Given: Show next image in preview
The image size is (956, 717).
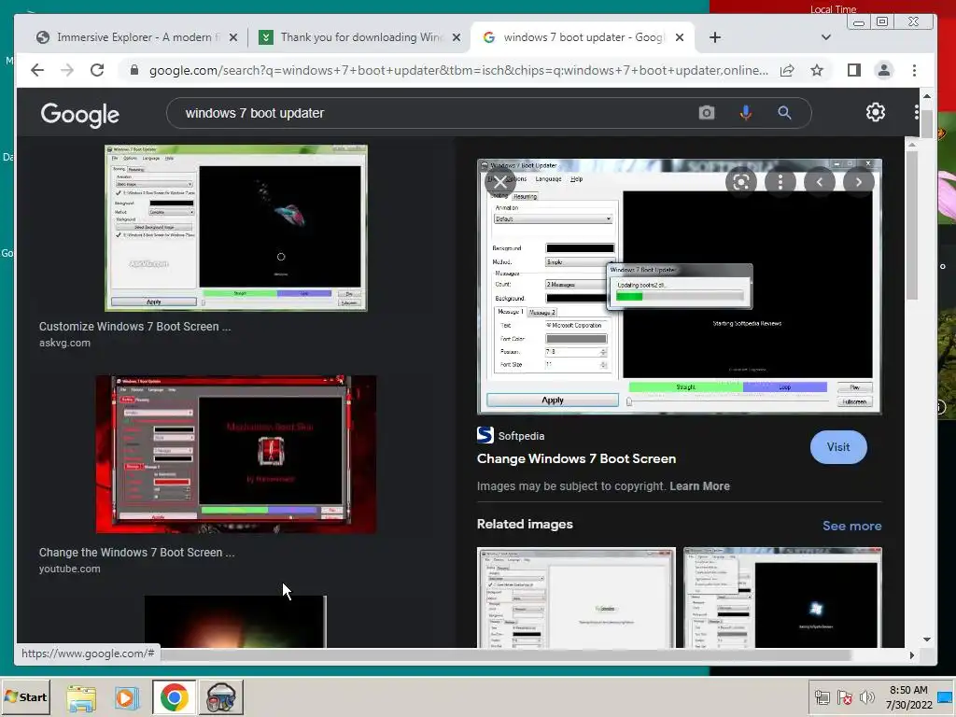Looking at the screenshot, I should point(859,182).
